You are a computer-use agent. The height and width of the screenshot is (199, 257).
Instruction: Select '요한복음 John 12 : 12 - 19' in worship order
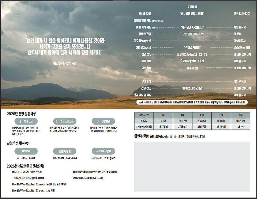click(192, 54)
